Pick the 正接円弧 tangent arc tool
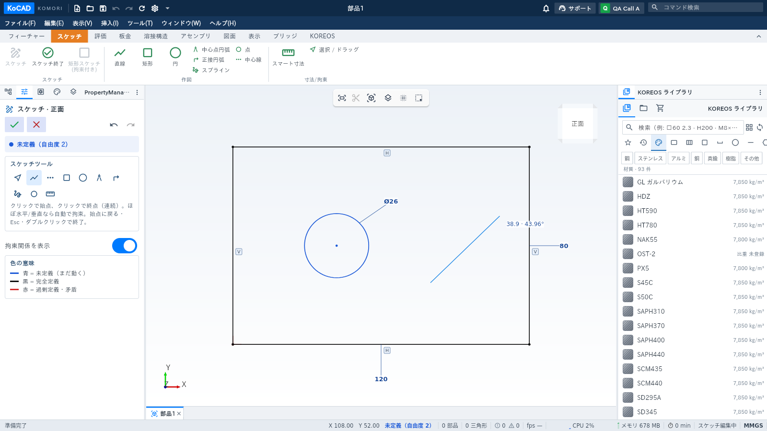 [x=209, y=60]
